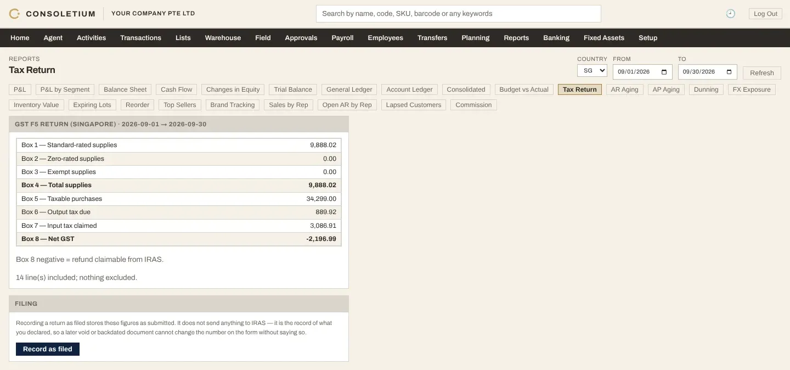Open the Agent menu
Screen dimensions: 790x370
pyautogui.click(x=53, y=38)
